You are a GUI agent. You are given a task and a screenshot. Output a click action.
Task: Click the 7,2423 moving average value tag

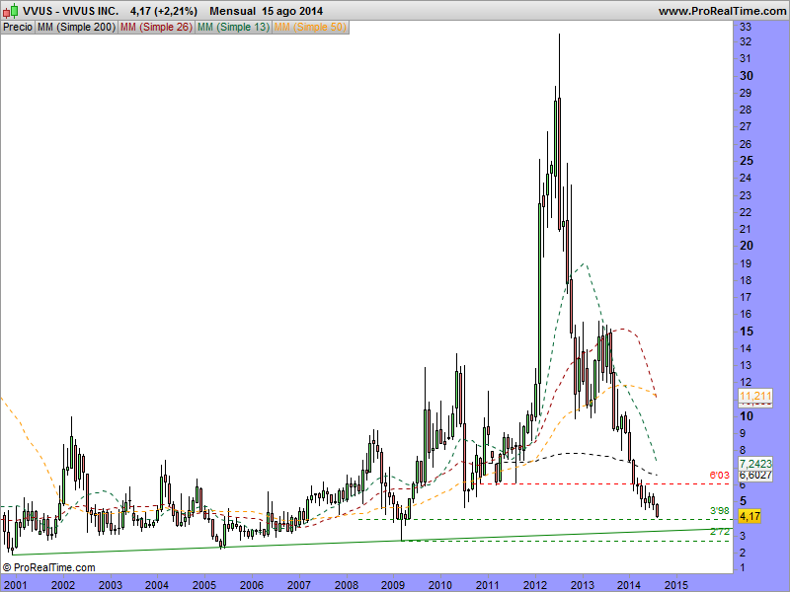pos(755,464)
